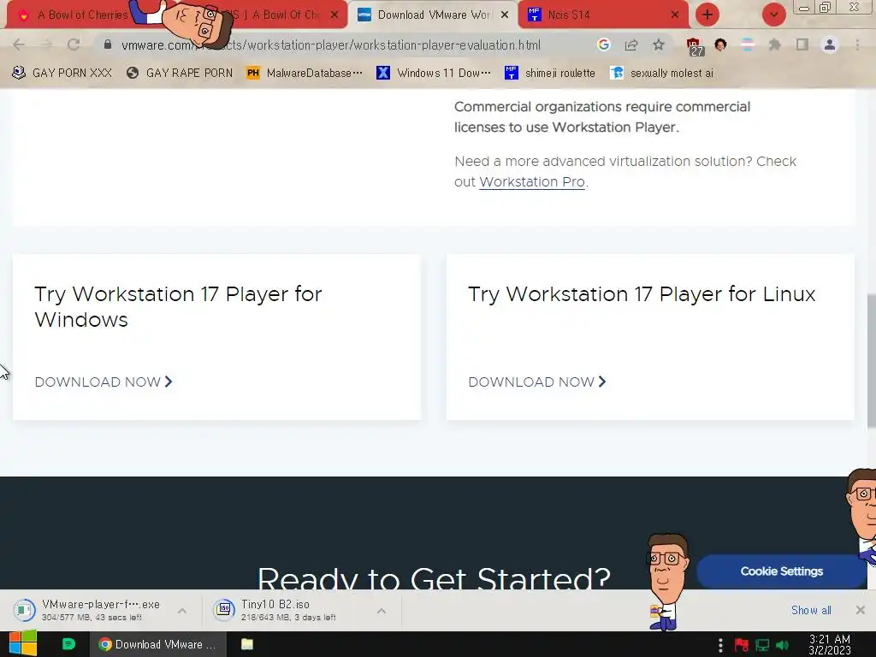Open the extension showing badge 27
This screenshot has height=657, width=876.
tap(695, 46)
